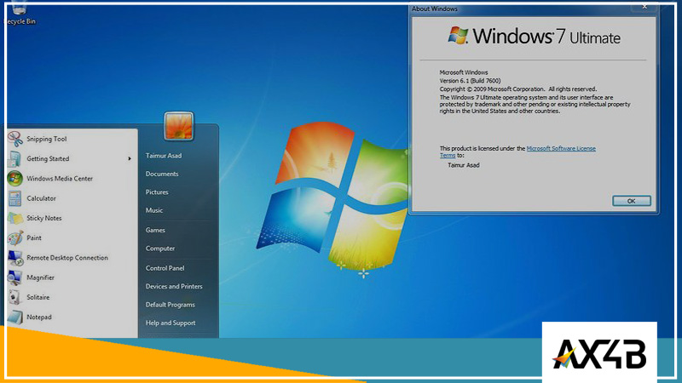Open the Notepad icon
This screenshot has width=682, height=383.
(15, 317)
